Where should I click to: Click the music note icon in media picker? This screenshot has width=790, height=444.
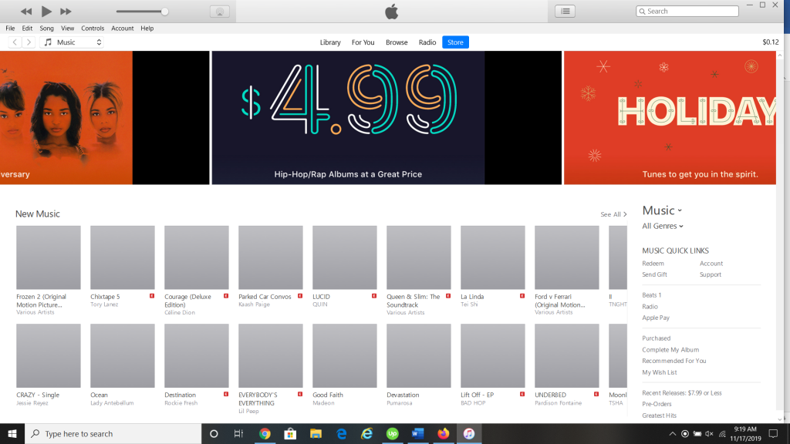click(48, 42)
